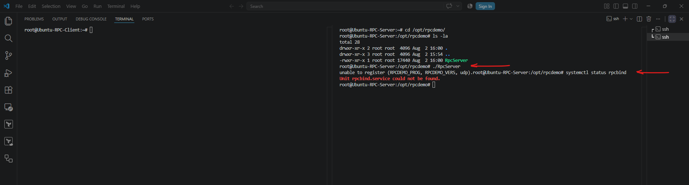The image size is (689, 185).
Task: Open the Explorer view in the activity bar
Action: (8, 21)
